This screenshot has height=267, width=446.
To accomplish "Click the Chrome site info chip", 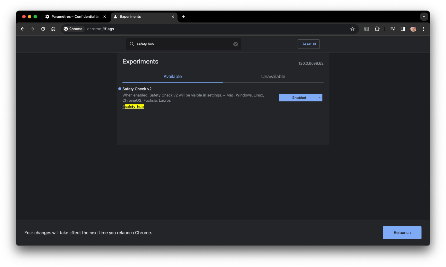I will tap(73, 29).
